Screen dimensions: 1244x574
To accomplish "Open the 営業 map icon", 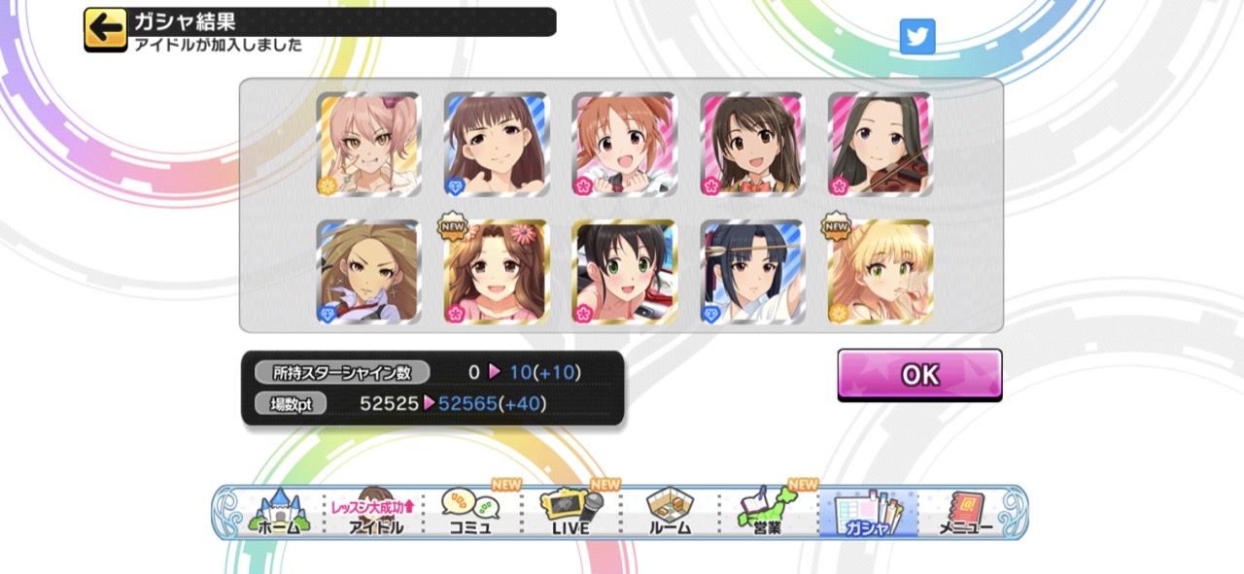I will pos(768,512).
